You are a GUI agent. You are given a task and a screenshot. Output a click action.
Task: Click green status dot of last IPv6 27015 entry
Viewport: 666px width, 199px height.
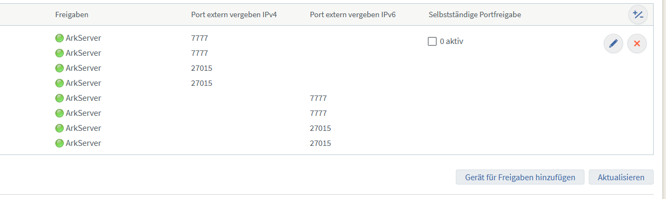click(60, 143)
